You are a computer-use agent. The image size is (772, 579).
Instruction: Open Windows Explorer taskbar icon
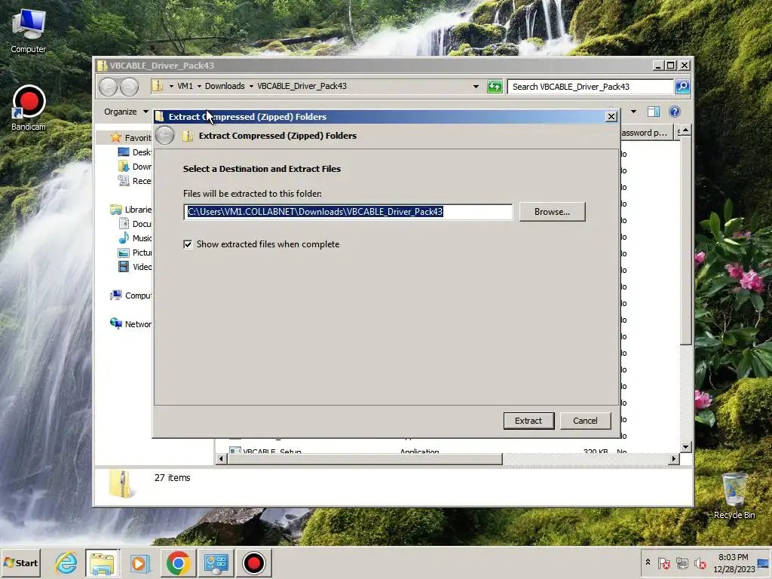click(x=102, y=562)
